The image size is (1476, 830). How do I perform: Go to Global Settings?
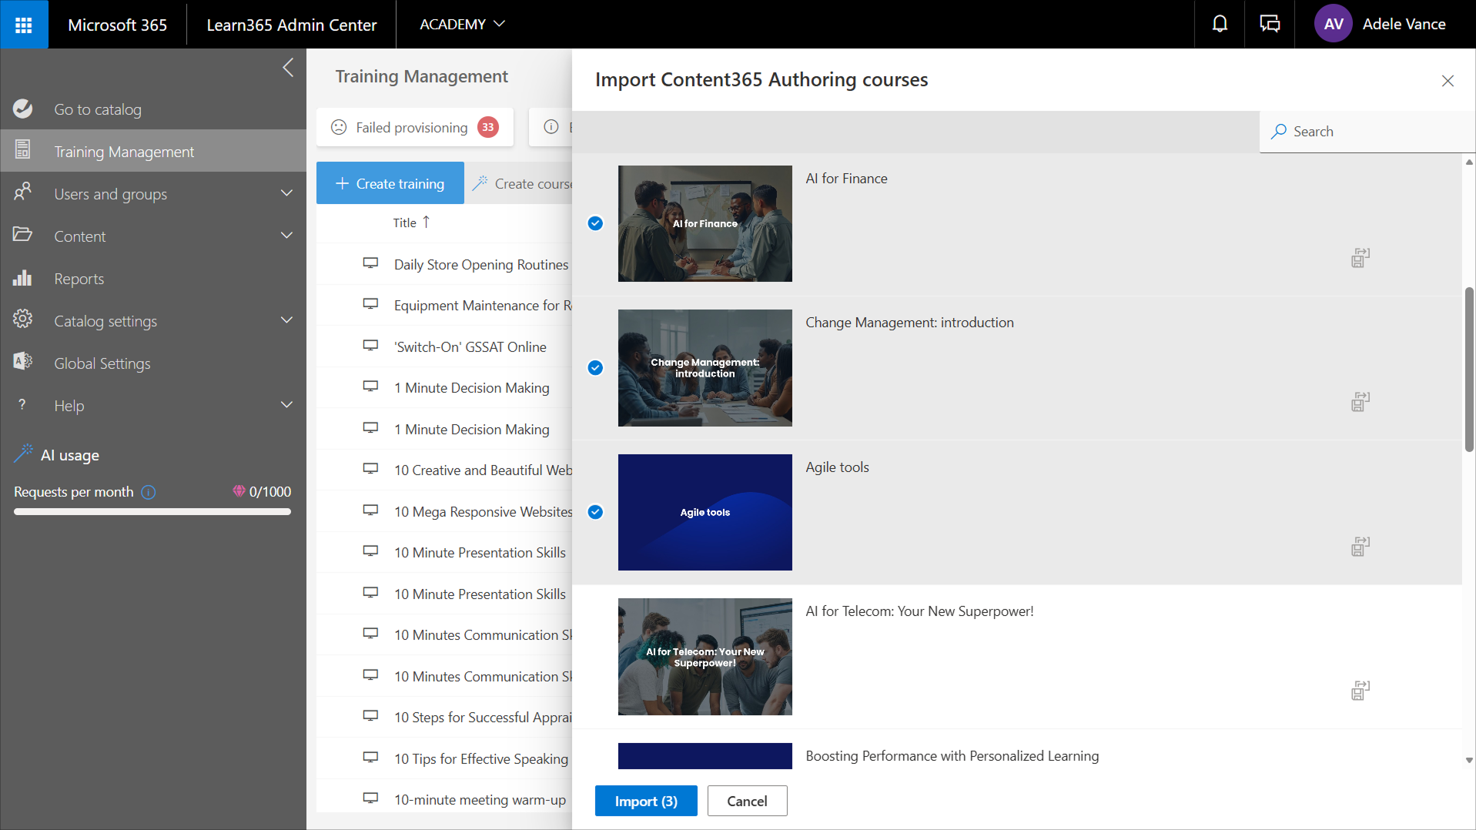pyautogui.click(x=102, y=363)
